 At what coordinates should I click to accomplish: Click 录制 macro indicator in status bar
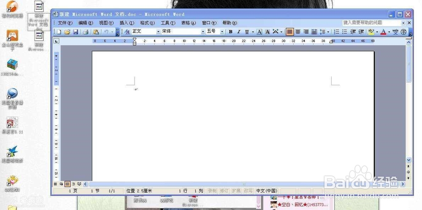tap(212, 191)
